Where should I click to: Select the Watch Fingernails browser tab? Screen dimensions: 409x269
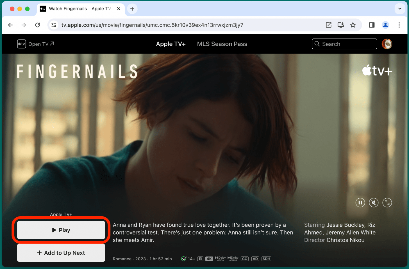(80, 9)
